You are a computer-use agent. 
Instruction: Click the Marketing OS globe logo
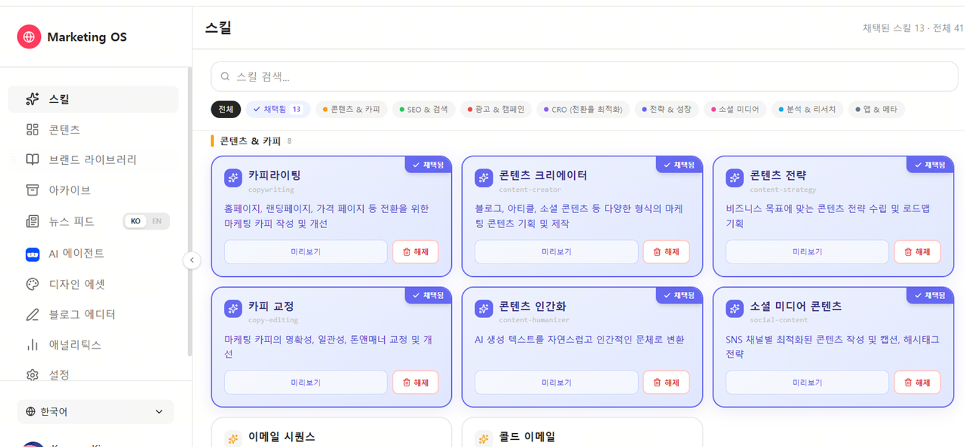[29, 37]
